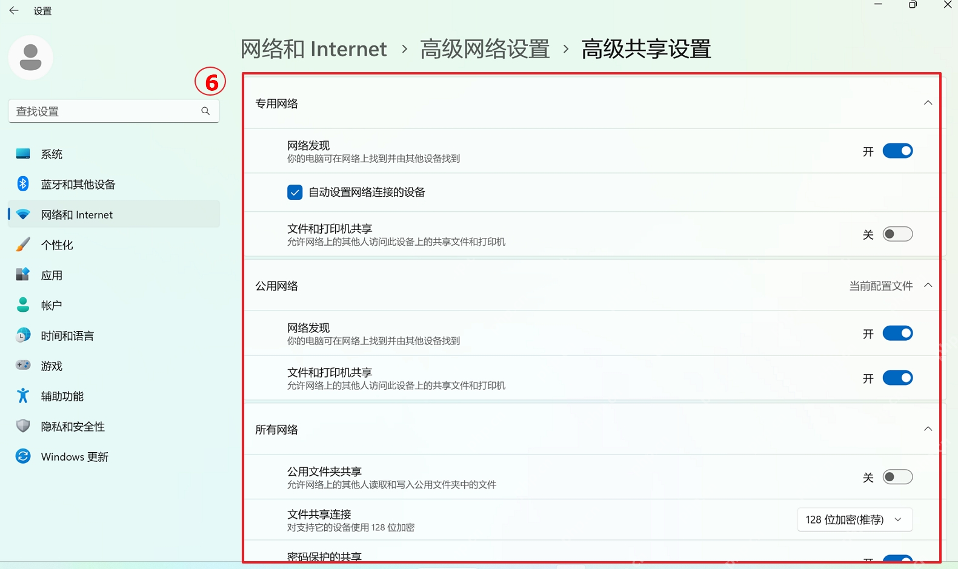
Task: Click the 当前配置文件 label
Action: click(x=880, y=286)
